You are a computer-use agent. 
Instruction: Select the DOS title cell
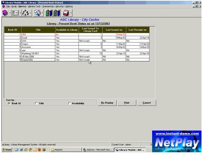click(x=38, y=41)
